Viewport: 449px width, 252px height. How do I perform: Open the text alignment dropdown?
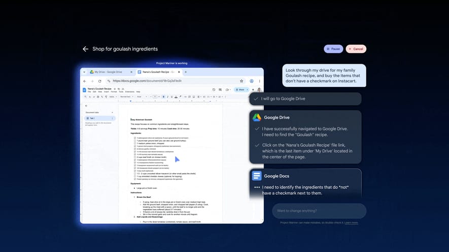pyautogui.click(x=199, y=97)
